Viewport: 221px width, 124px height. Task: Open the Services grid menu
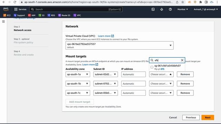click(x=20, y=9)
